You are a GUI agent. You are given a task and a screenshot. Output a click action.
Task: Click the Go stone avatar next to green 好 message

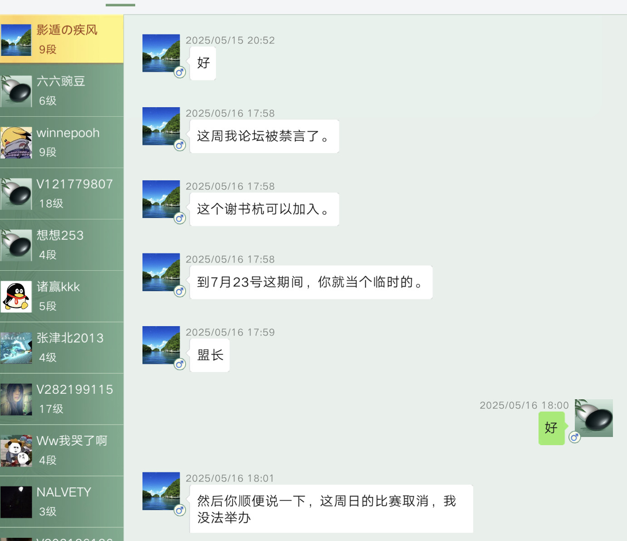(594, 418)
